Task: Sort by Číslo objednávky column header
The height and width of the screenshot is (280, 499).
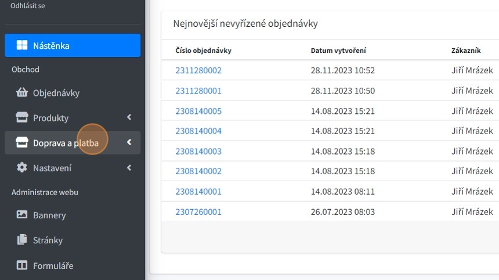Action: [204, 51]
